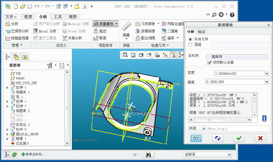273x162 pixels.
Task: Select the 实体几何 radio button
Action: click(x=190, y=39)
